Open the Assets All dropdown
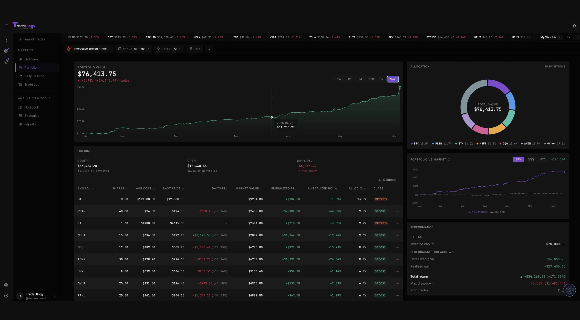580x320 pixels. (x=169, y=49)
